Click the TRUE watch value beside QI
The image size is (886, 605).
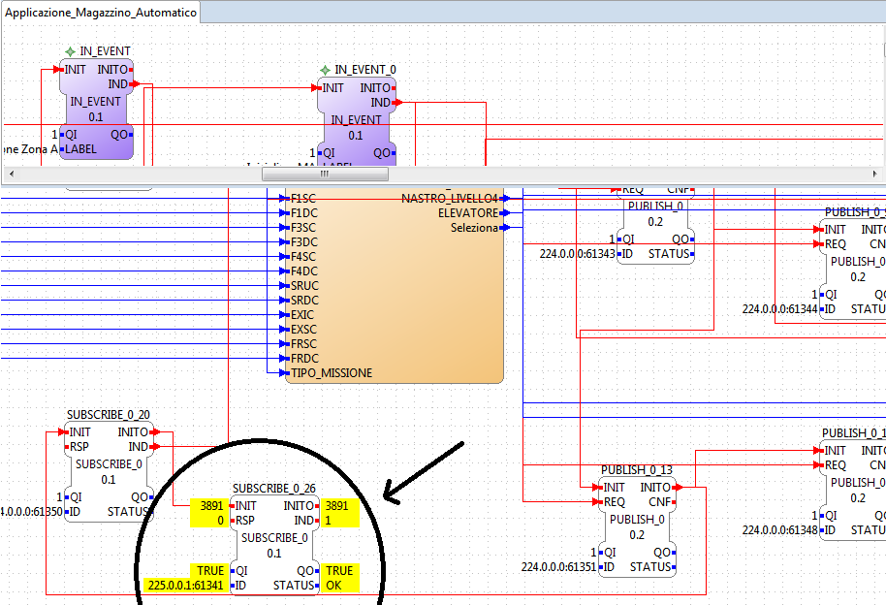pos(209,570)
